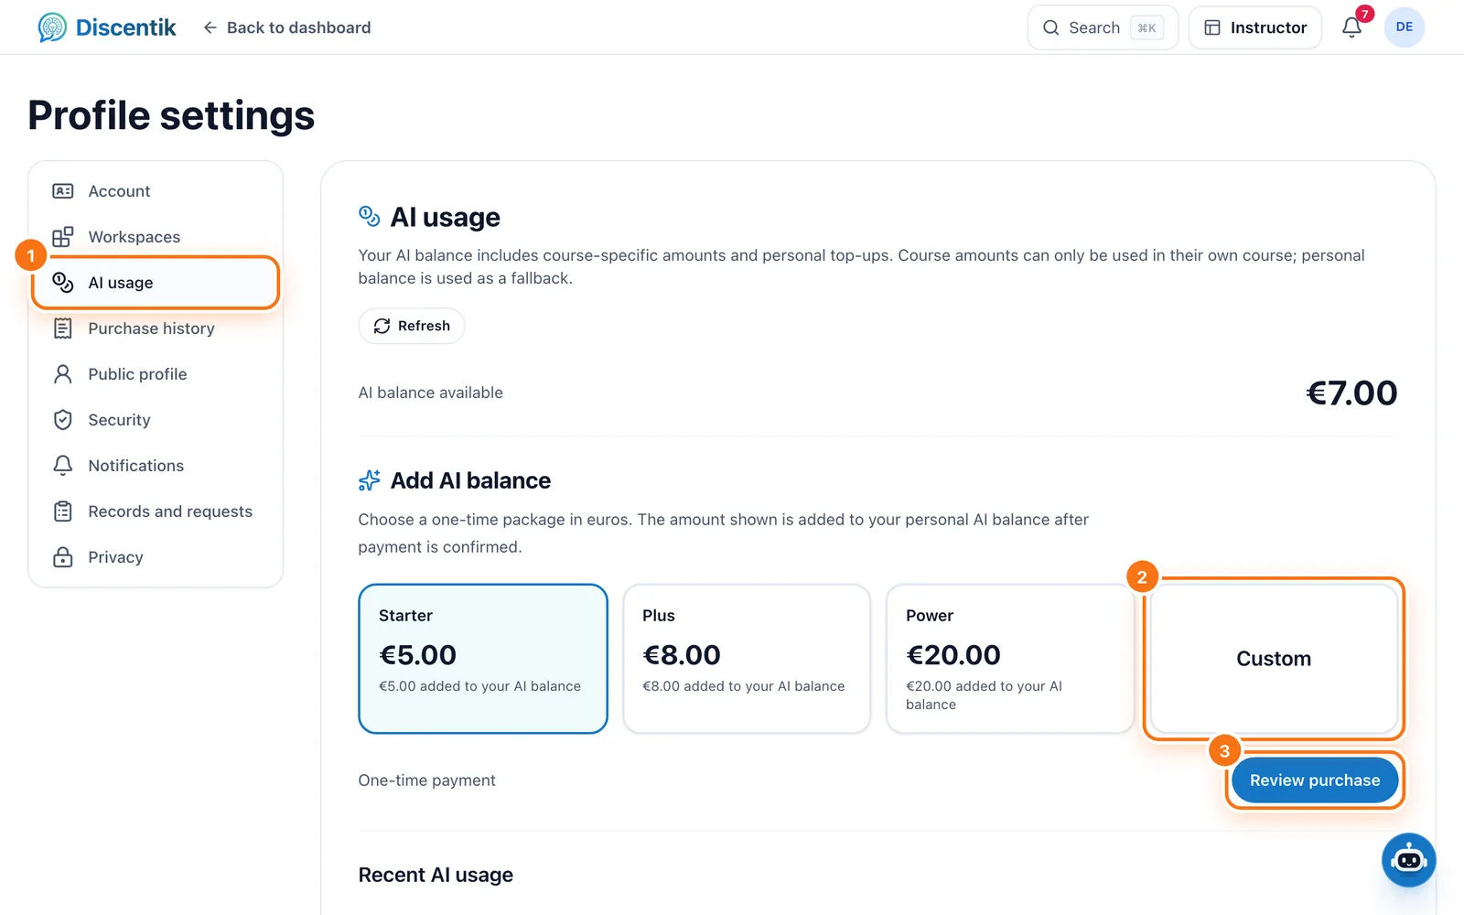Click the back arrow beside Back to dashboard
The height and width of the screenshot is (915, 1464).
[x=210, y=27]
